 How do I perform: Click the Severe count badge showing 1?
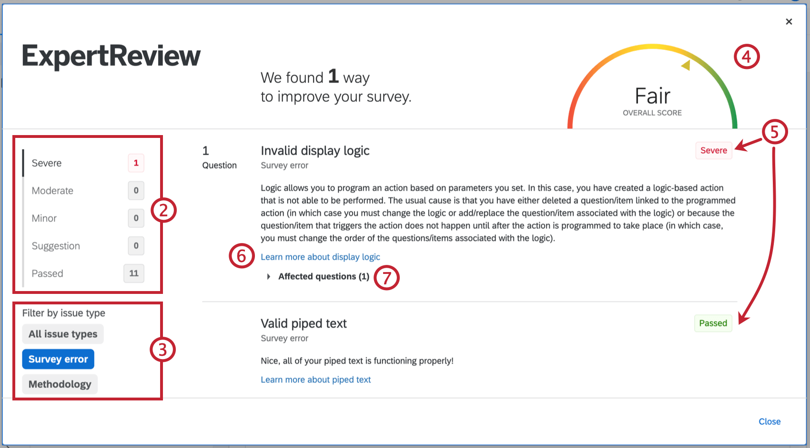click(136, 163)
